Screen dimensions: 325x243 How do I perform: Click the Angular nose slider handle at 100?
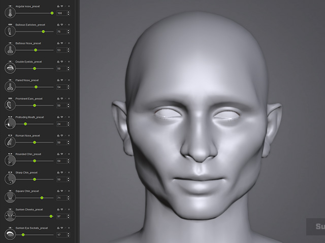click(x=52, y=13)
